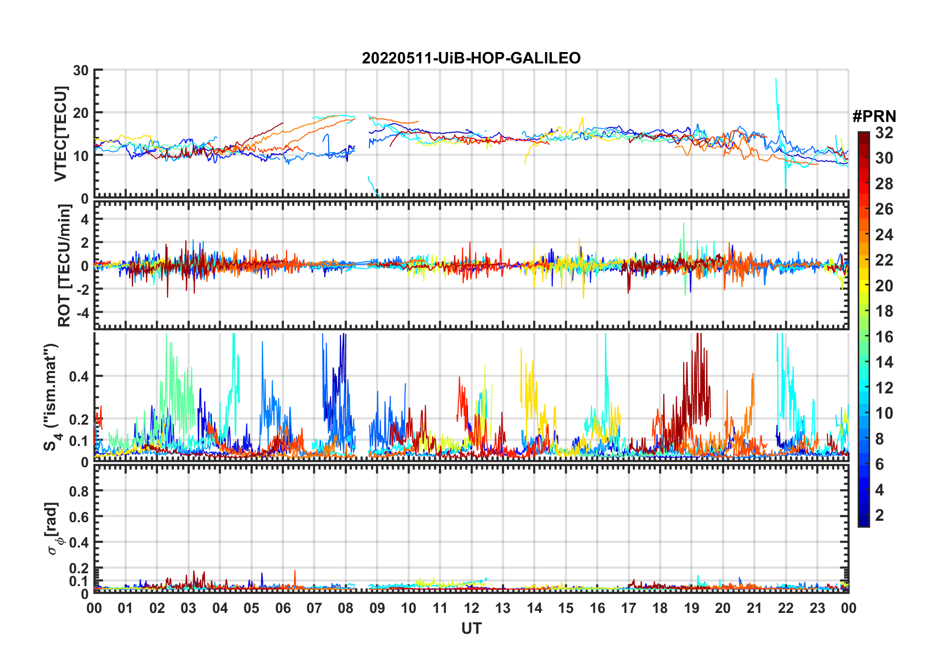
Task: Click the sigma phi [rad] y-axis label
Action: pyautogui.click(x=54, y=529)
